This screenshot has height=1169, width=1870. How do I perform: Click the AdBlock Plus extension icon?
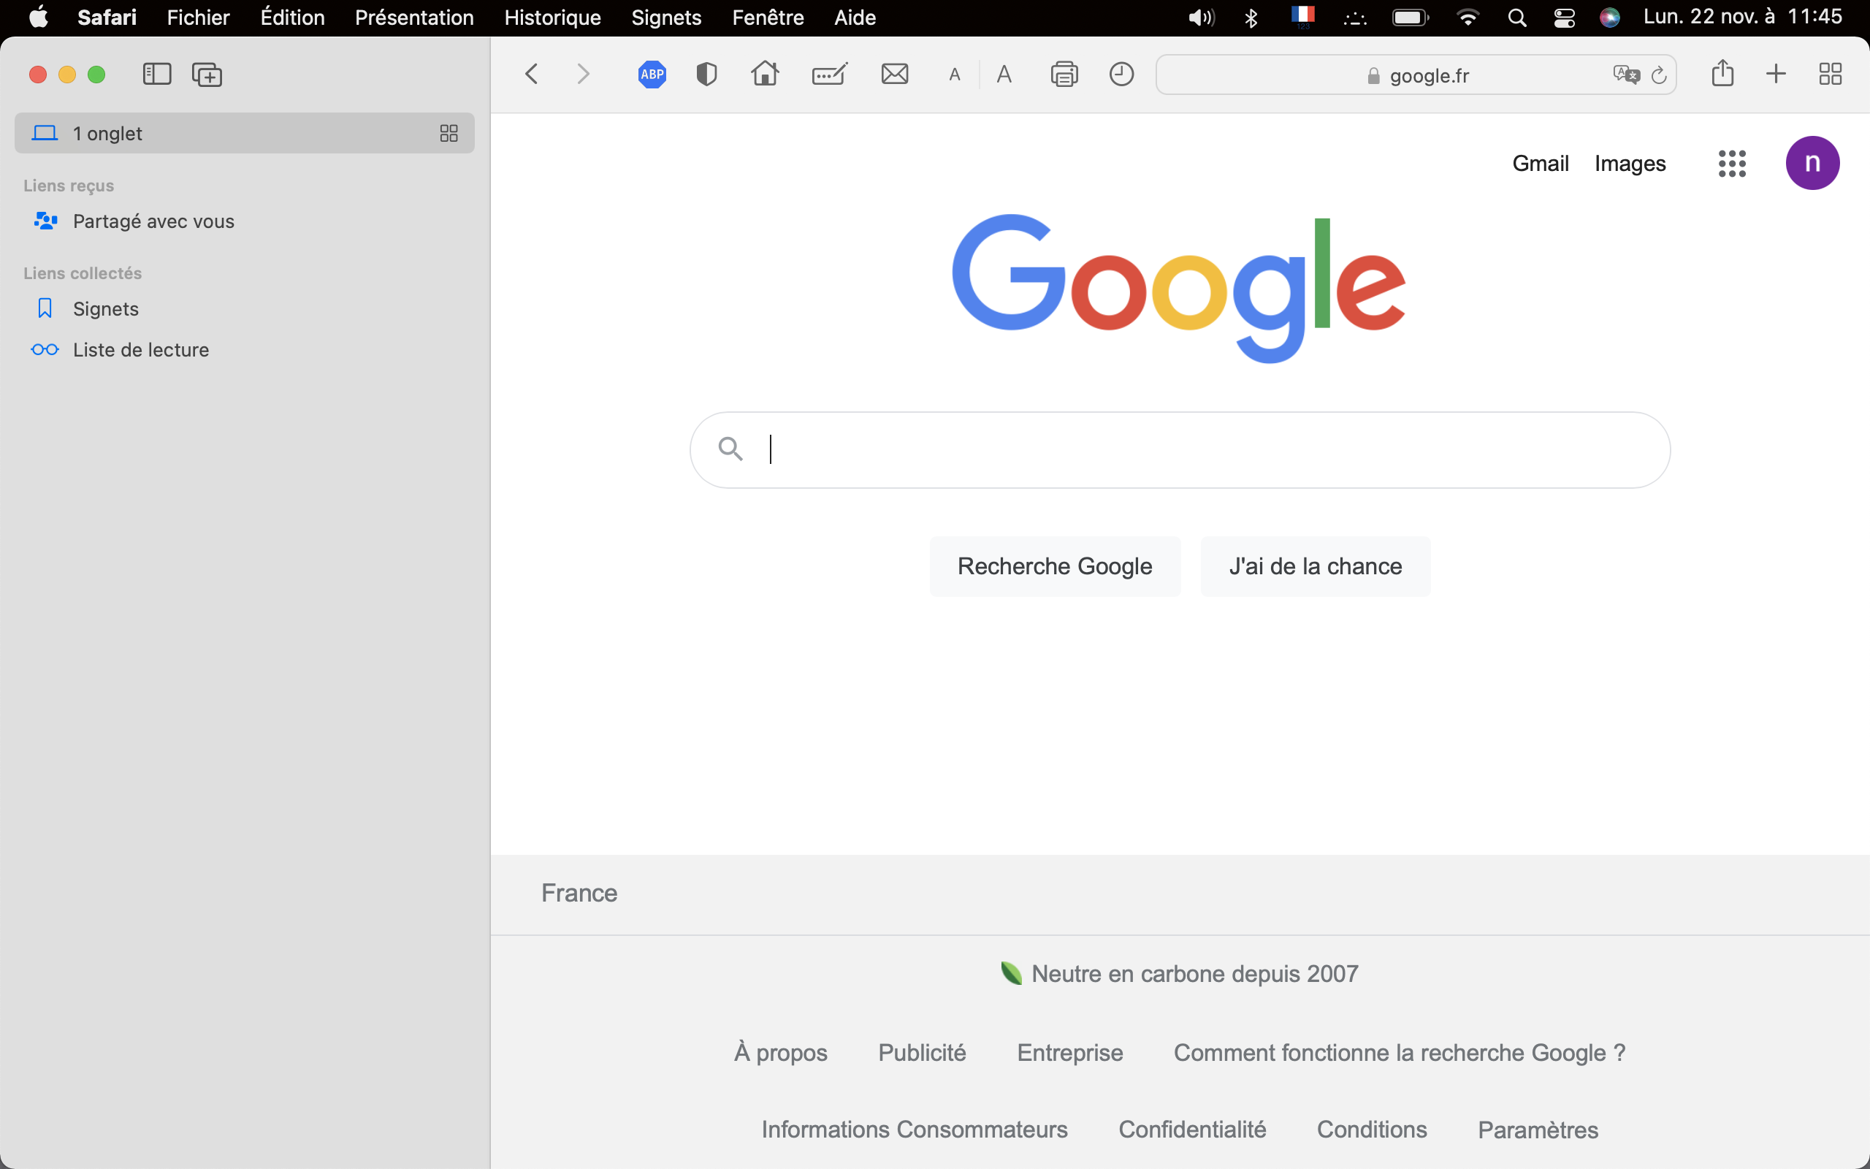pos(652,75)
